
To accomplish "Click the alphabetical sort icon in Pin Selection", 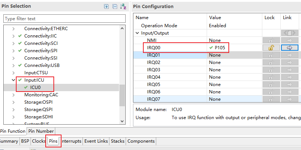I will pos(123,6).
